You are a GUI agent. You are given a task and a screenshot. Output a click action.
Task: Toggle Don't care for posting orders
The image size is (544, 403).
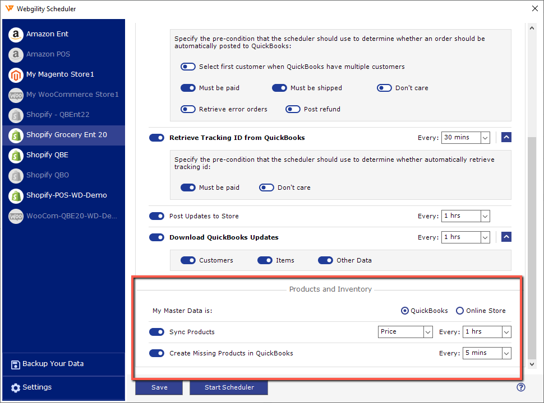tap(384, 88)
